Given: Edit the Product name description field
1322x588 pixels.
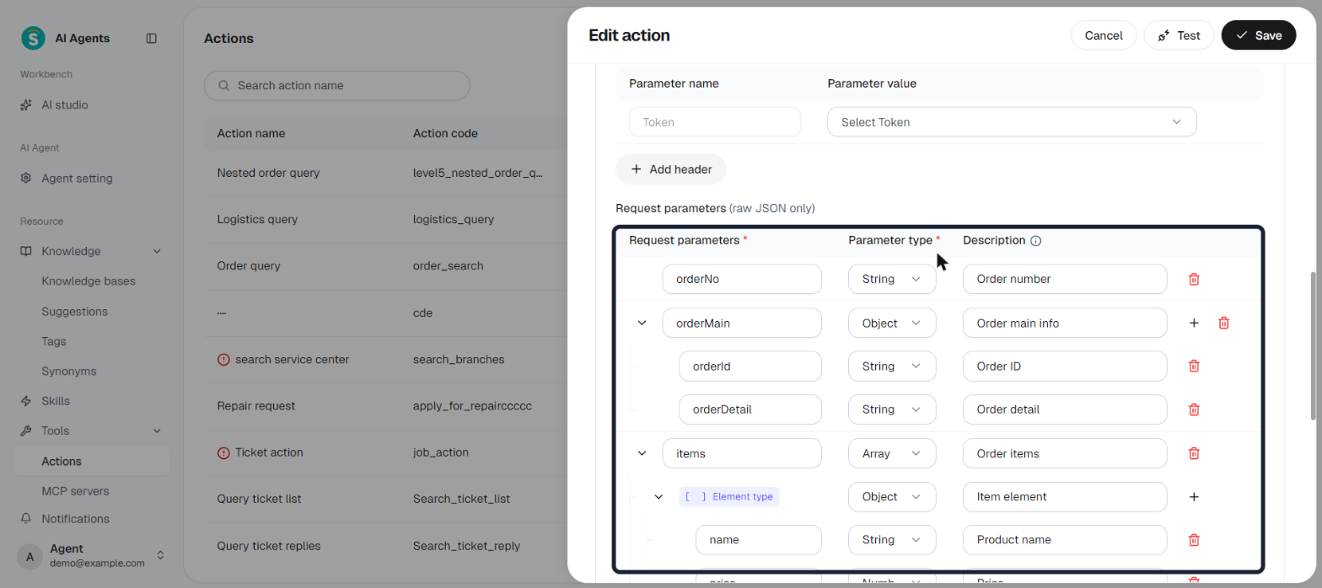Looking at the screenshot, I should (x=1065, y=540).
